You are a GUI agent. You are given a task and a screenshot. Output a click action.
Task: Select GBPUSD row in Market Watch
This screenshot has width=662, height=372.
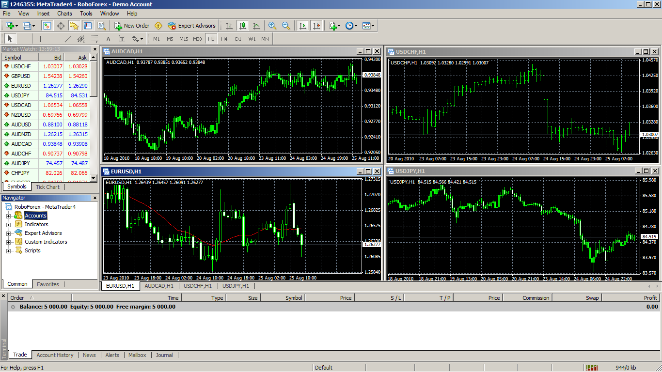tap(20, 76)
